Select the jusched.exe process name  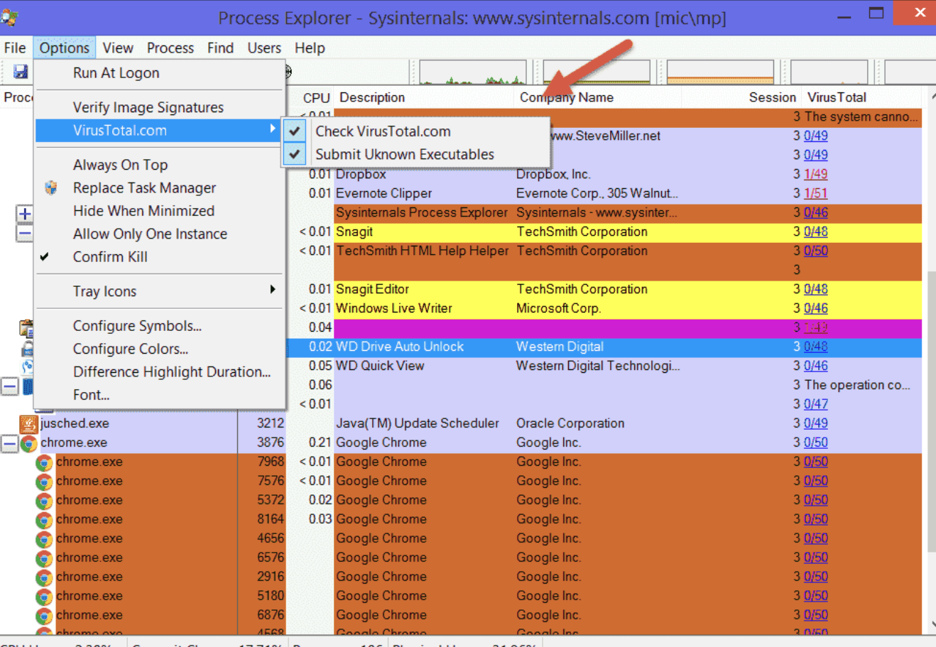pyautogui.click(x=75, y=423)
